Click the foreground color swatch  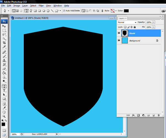tap(3, 124)
